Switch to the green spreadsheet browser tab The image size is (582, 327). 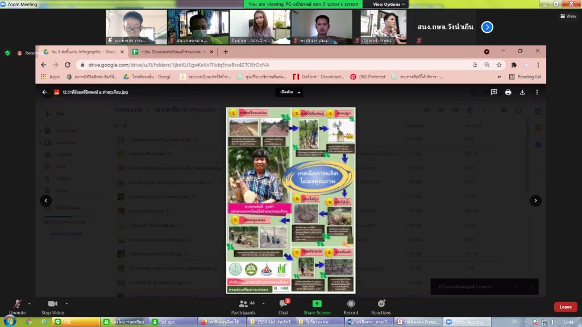(x=171, y=52)
